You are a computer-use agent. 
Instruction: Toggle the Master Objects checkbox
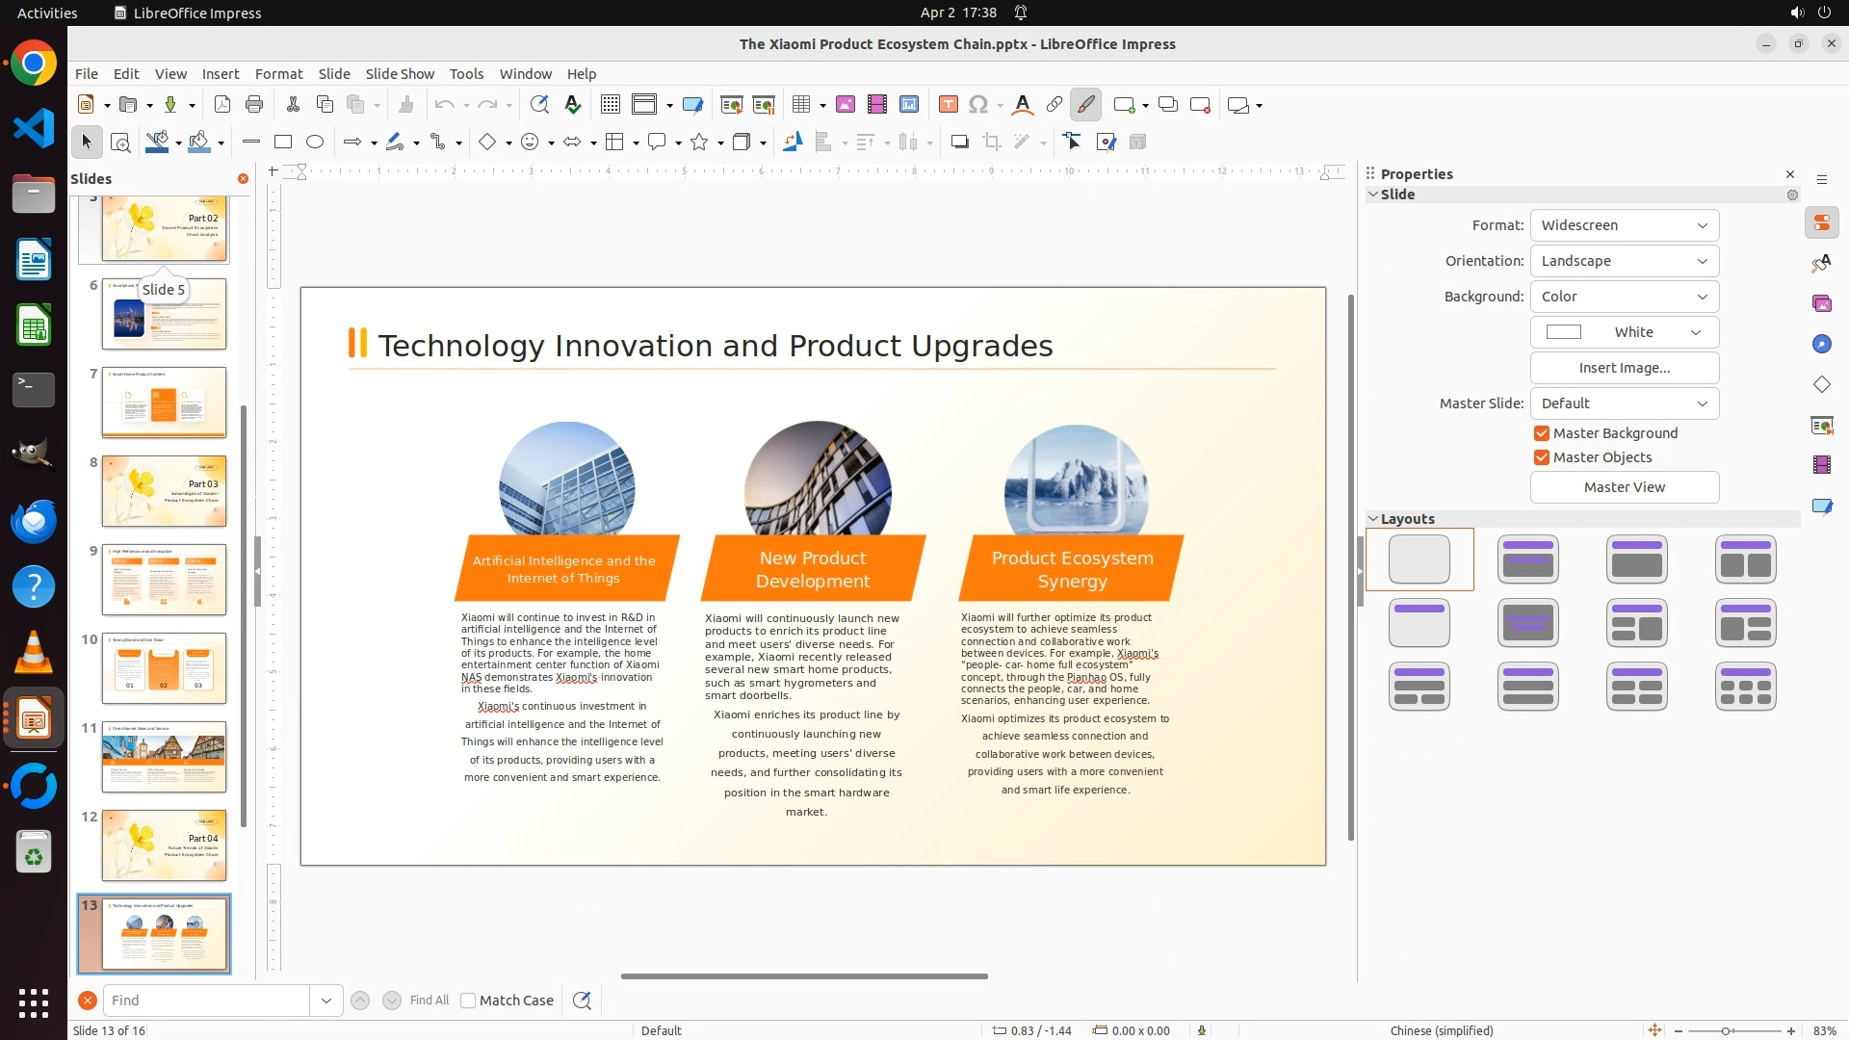(x=1542, y=457)
